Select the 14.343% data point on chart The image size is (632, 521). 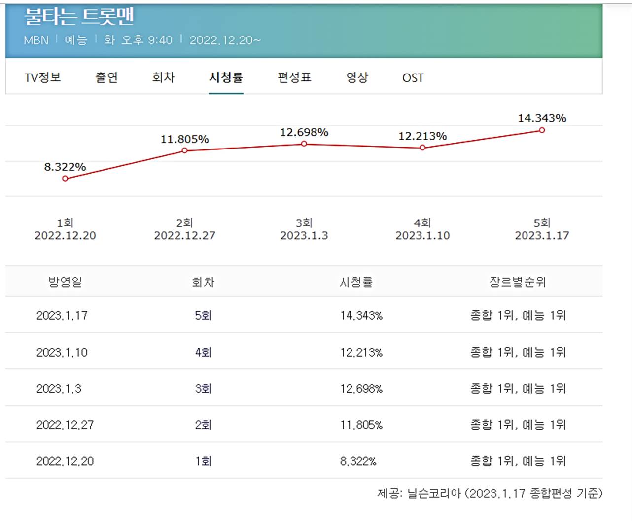point(542,130)
